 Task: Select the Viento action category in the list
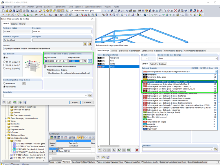[x=180, y=119]
